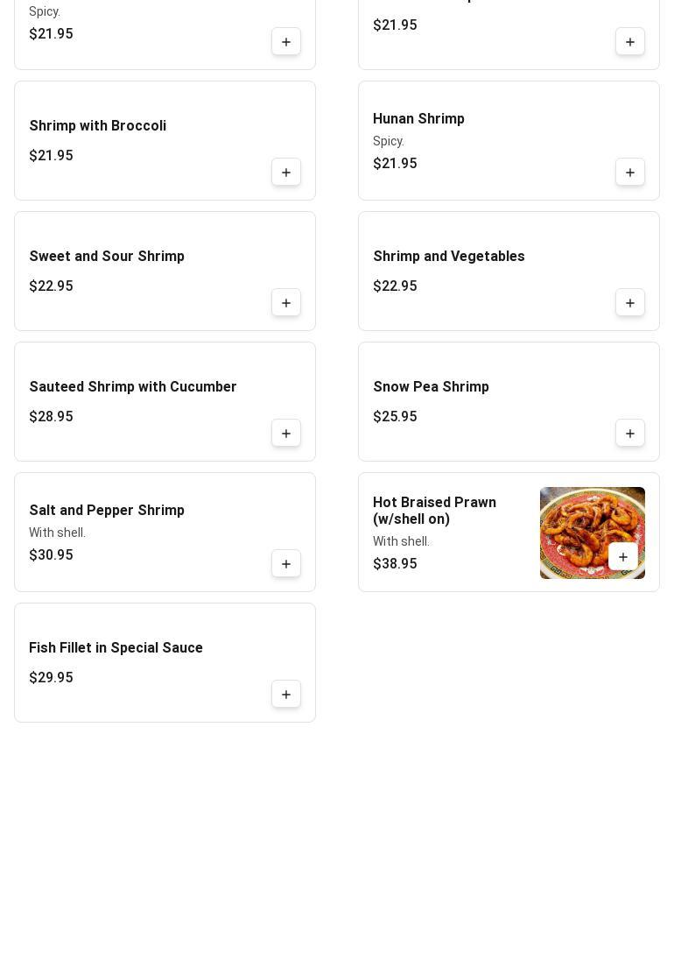The image size is (674, 967).
Task: Select Fish Fillet in Special Sauce title
Action: (x=116, y=647)
